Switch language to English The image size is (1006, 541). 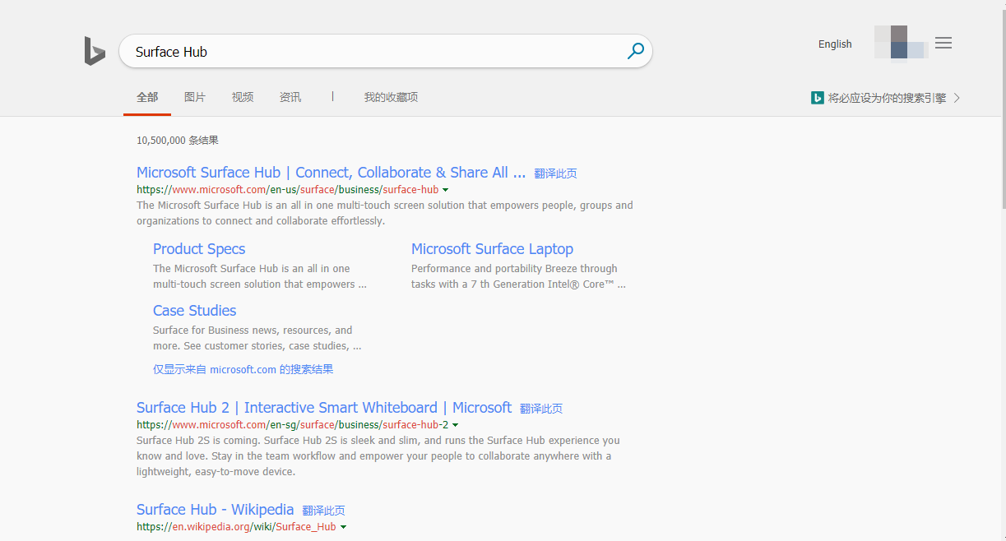pyautogui.click(x=835, y=44)
